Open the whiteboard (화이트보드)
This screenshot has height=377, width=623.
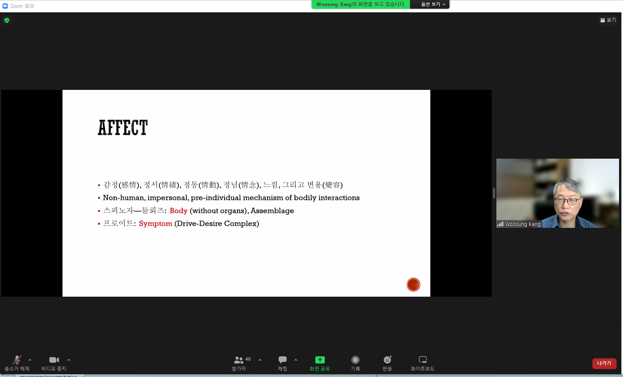click(x=422, y=363)
